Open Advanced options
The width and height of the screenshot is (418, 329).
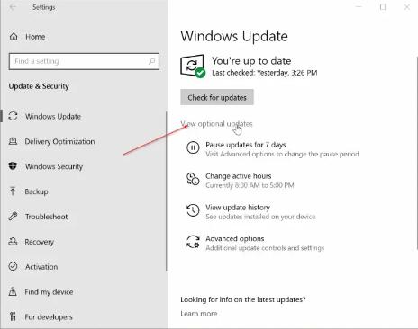[x=235, y=238]
